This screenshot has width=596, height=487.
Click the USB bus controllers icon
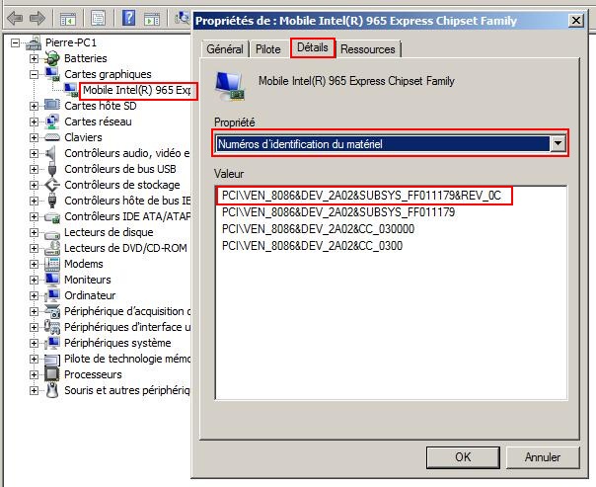[52, 169]
